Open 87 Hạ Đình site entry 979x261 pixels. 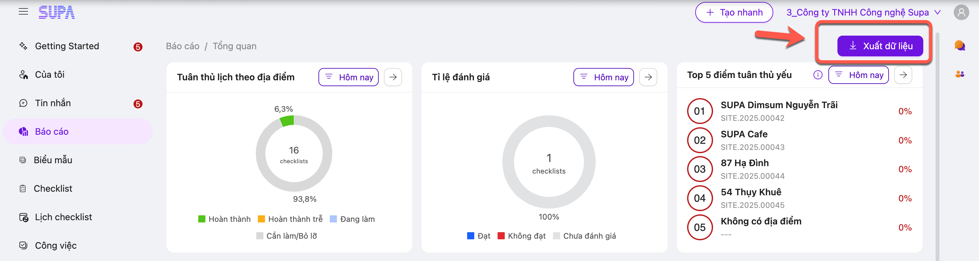(x=744, y=163)
